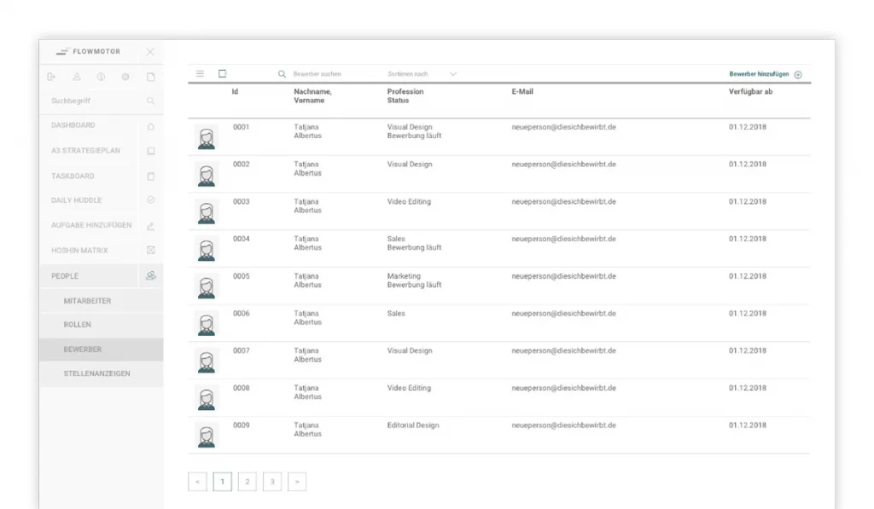Click the document icon in sidebar toolbar
Image resolution: width=874 pixels, height=509 pixels.
coord(150,77)
